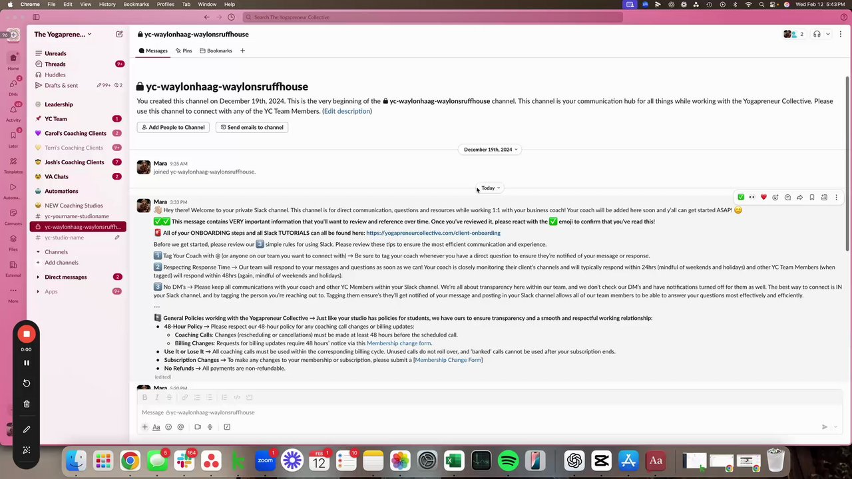Image resolution: width=852 pixels, height=479 pixels.
Task: Reply in thread icon on message
Action: point(787,197)
